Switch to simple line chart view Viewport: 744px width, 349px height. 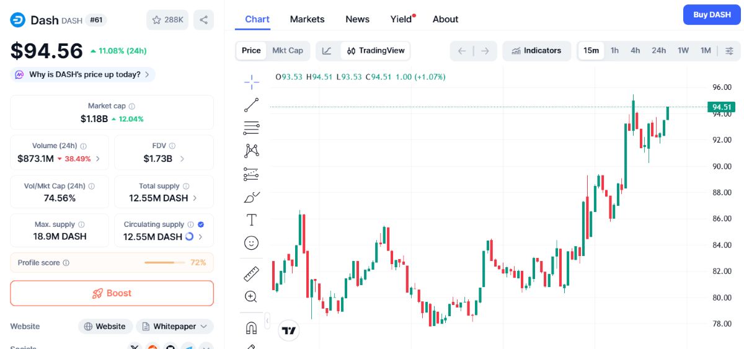click(327, 51)
